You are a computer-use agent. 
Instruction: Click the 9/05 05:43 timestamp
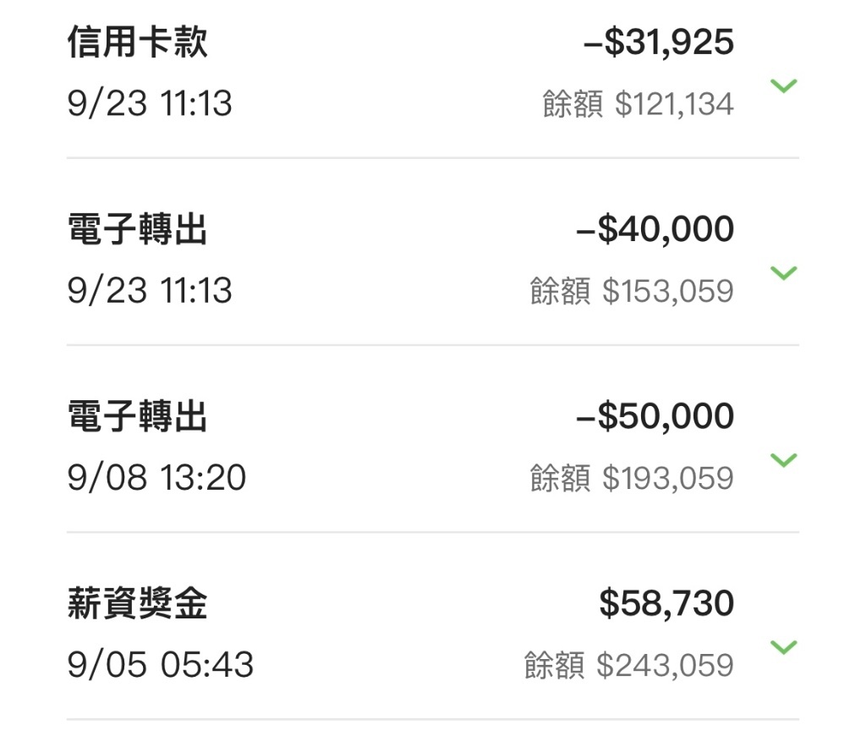161,665
